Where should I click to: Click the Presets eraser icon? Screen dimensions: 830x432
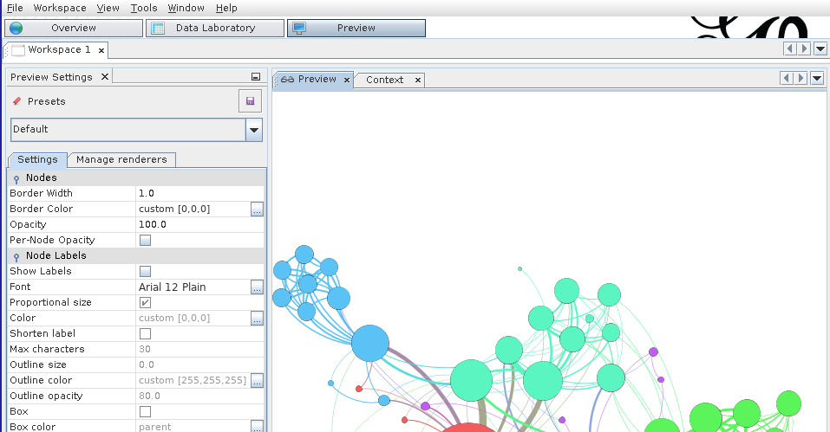17,101
